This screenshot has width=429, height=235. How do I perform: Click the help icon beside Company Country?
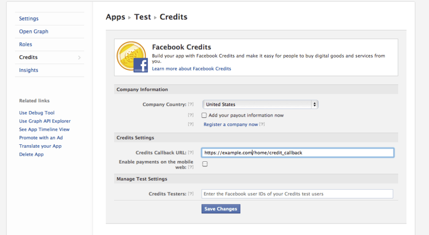[191, 105]
